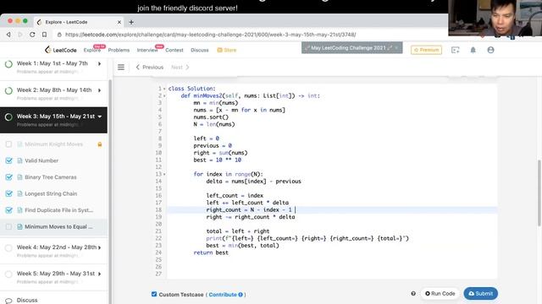542x304 pixels.
Task: Place cursor on 'return best' line
Action: pos(211,252)
